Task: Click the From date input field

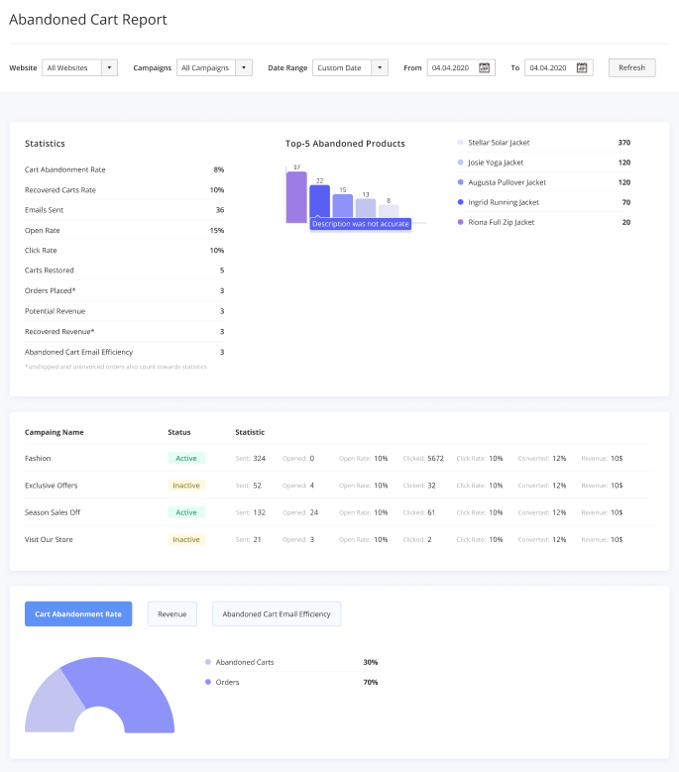Action: point(461,67)
